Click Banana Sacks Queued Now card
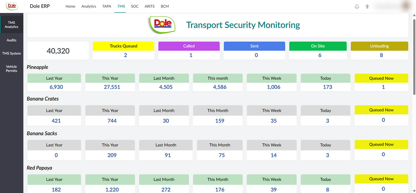Screen dimensions: 416x193 pyautogui.click(x=382, y=150)
